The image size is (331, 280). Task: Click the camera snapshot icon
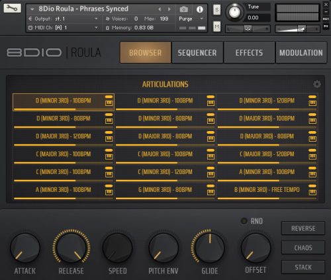(x=184, y=9)
